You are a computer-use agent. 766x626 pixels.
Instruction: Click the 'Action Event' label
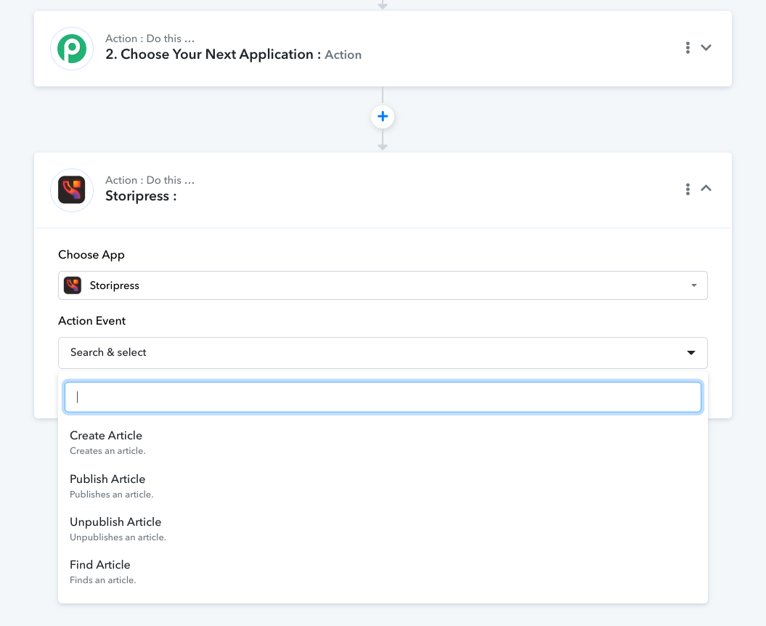[x=91, y=320]
